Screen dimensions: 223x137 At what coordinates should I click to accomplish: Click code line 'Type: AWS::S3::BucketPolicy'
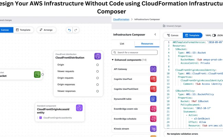[196, 94]
